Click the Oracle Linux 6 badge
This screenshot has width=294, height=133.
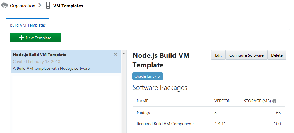click(147, 76)
